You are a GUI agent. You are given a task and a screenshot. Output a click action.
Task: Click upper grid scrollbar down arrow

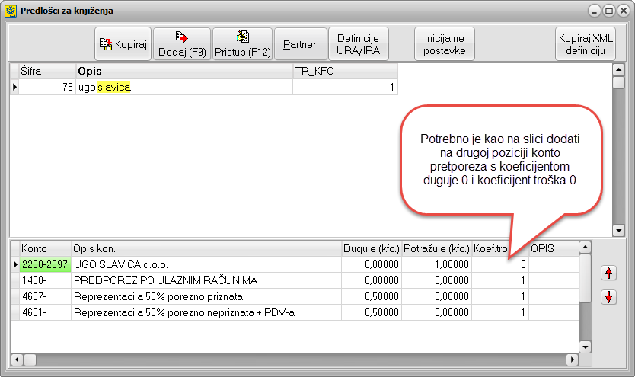(618, 231)
